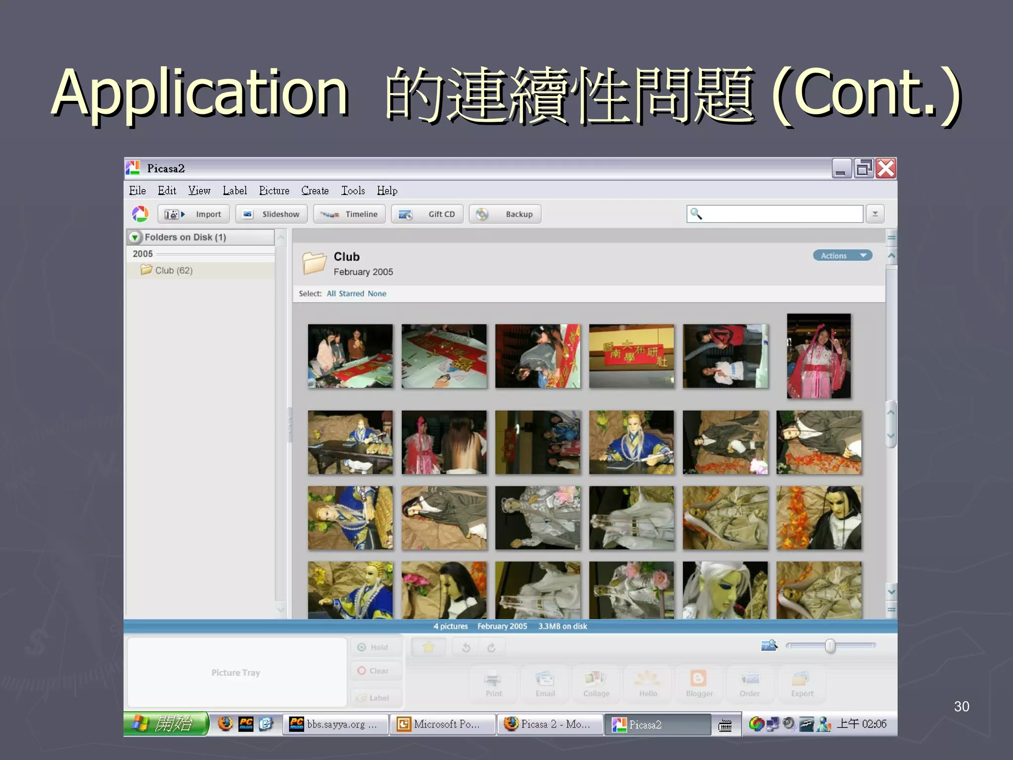Rotate picture clockwise
This screenshot has height=760, width=1013.
491,647
